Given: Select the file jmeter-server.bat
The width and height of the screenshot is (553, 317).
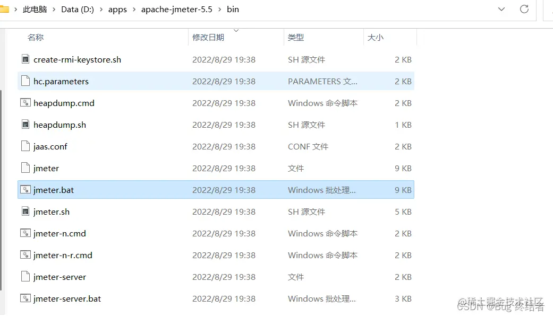Looking at the screenshot, I should click(67, 298).
